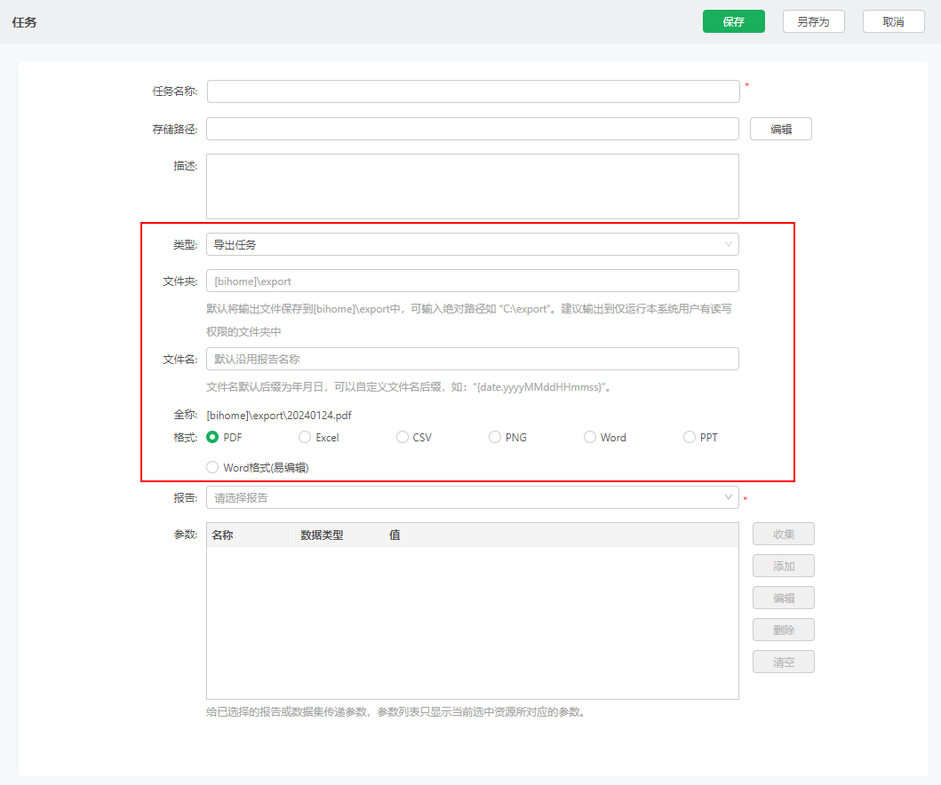This screenshot has width=941, height=785.
Task: Pick the PNG format radio button
Action: tap(495, 437)
